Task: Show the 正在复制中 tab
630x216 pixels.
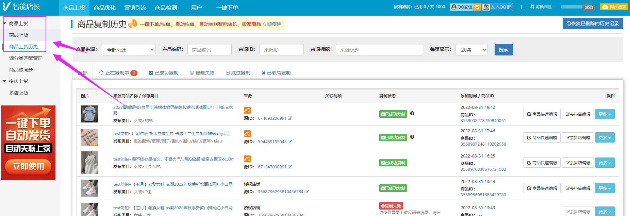Action: (x=118, y=73)
